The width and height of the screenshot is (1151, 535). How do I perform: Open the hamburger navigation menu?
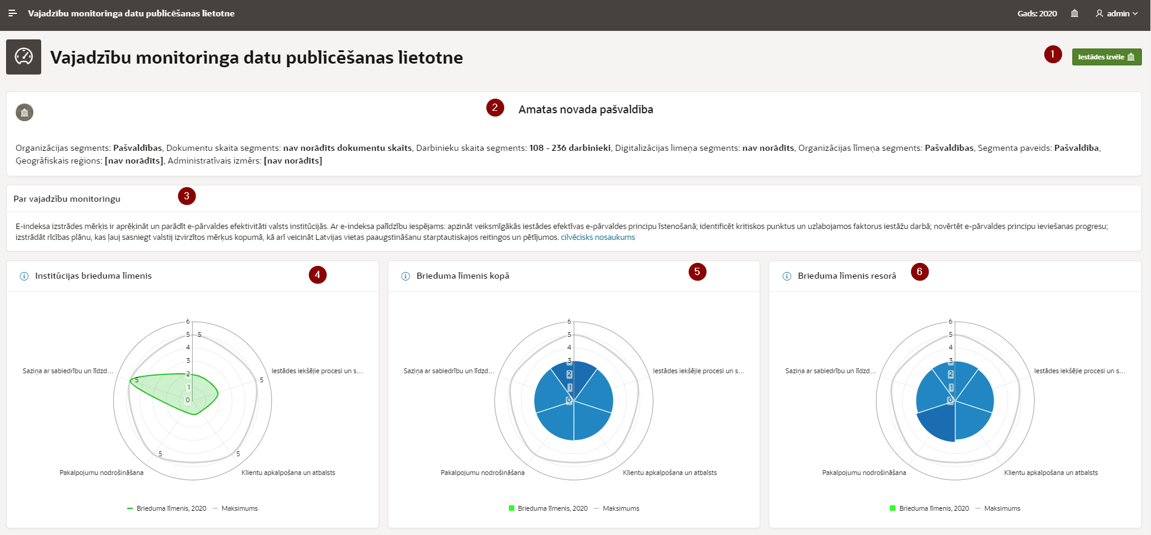click(12, 13)
